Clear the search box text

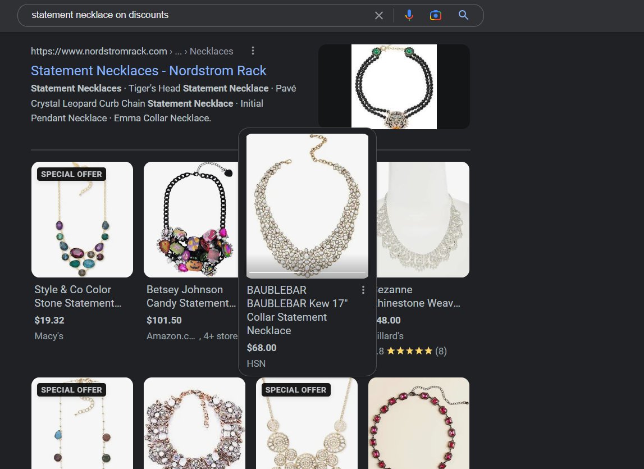378,16
